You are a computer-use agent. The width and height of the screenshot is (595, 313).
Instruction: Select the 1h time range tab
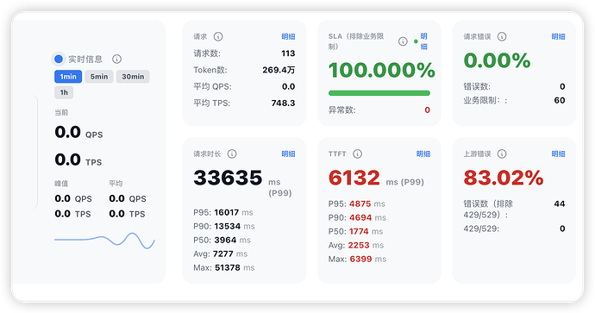pyautogui.click(x=64, y=92)
